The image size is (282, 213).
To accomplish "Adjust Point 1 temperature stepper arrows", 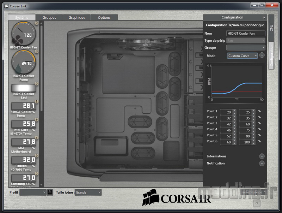I will [x=234, y=112].
